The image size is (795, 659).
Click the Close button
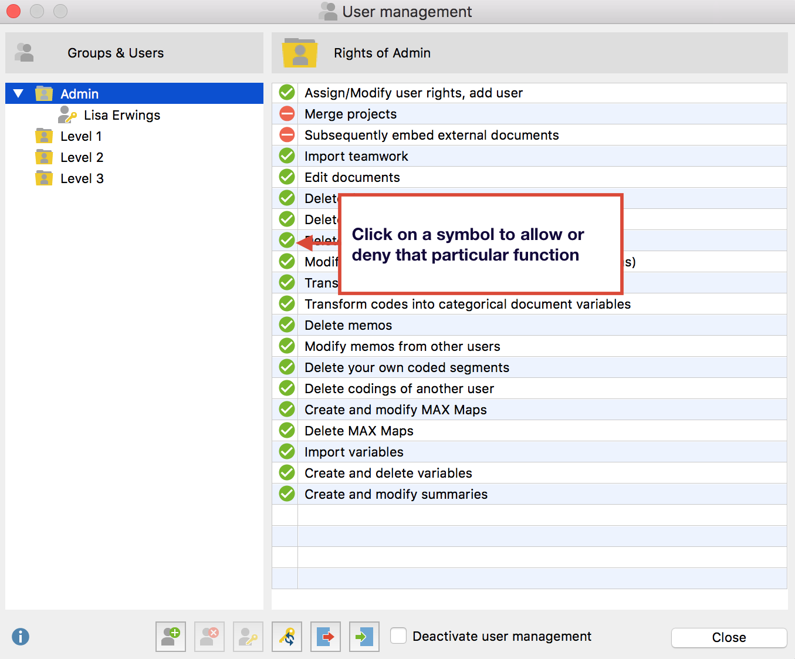click(729, 638)
